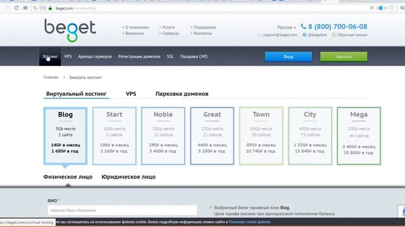Open SSL menu item
The height and width of the screenshot is (227, 405).
coord(170,56)
